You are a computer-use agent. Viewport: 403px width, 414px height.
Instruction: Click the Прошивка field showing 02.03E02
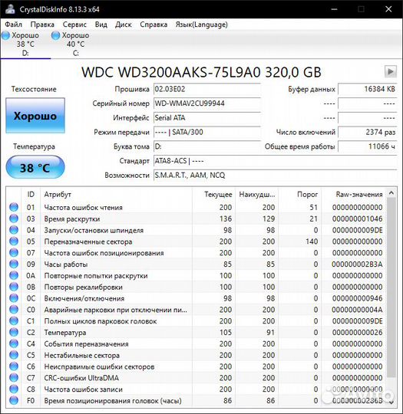pos(207,89)
